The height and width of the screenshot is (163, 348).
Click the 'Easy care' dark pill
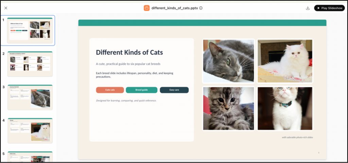[174, 90]
